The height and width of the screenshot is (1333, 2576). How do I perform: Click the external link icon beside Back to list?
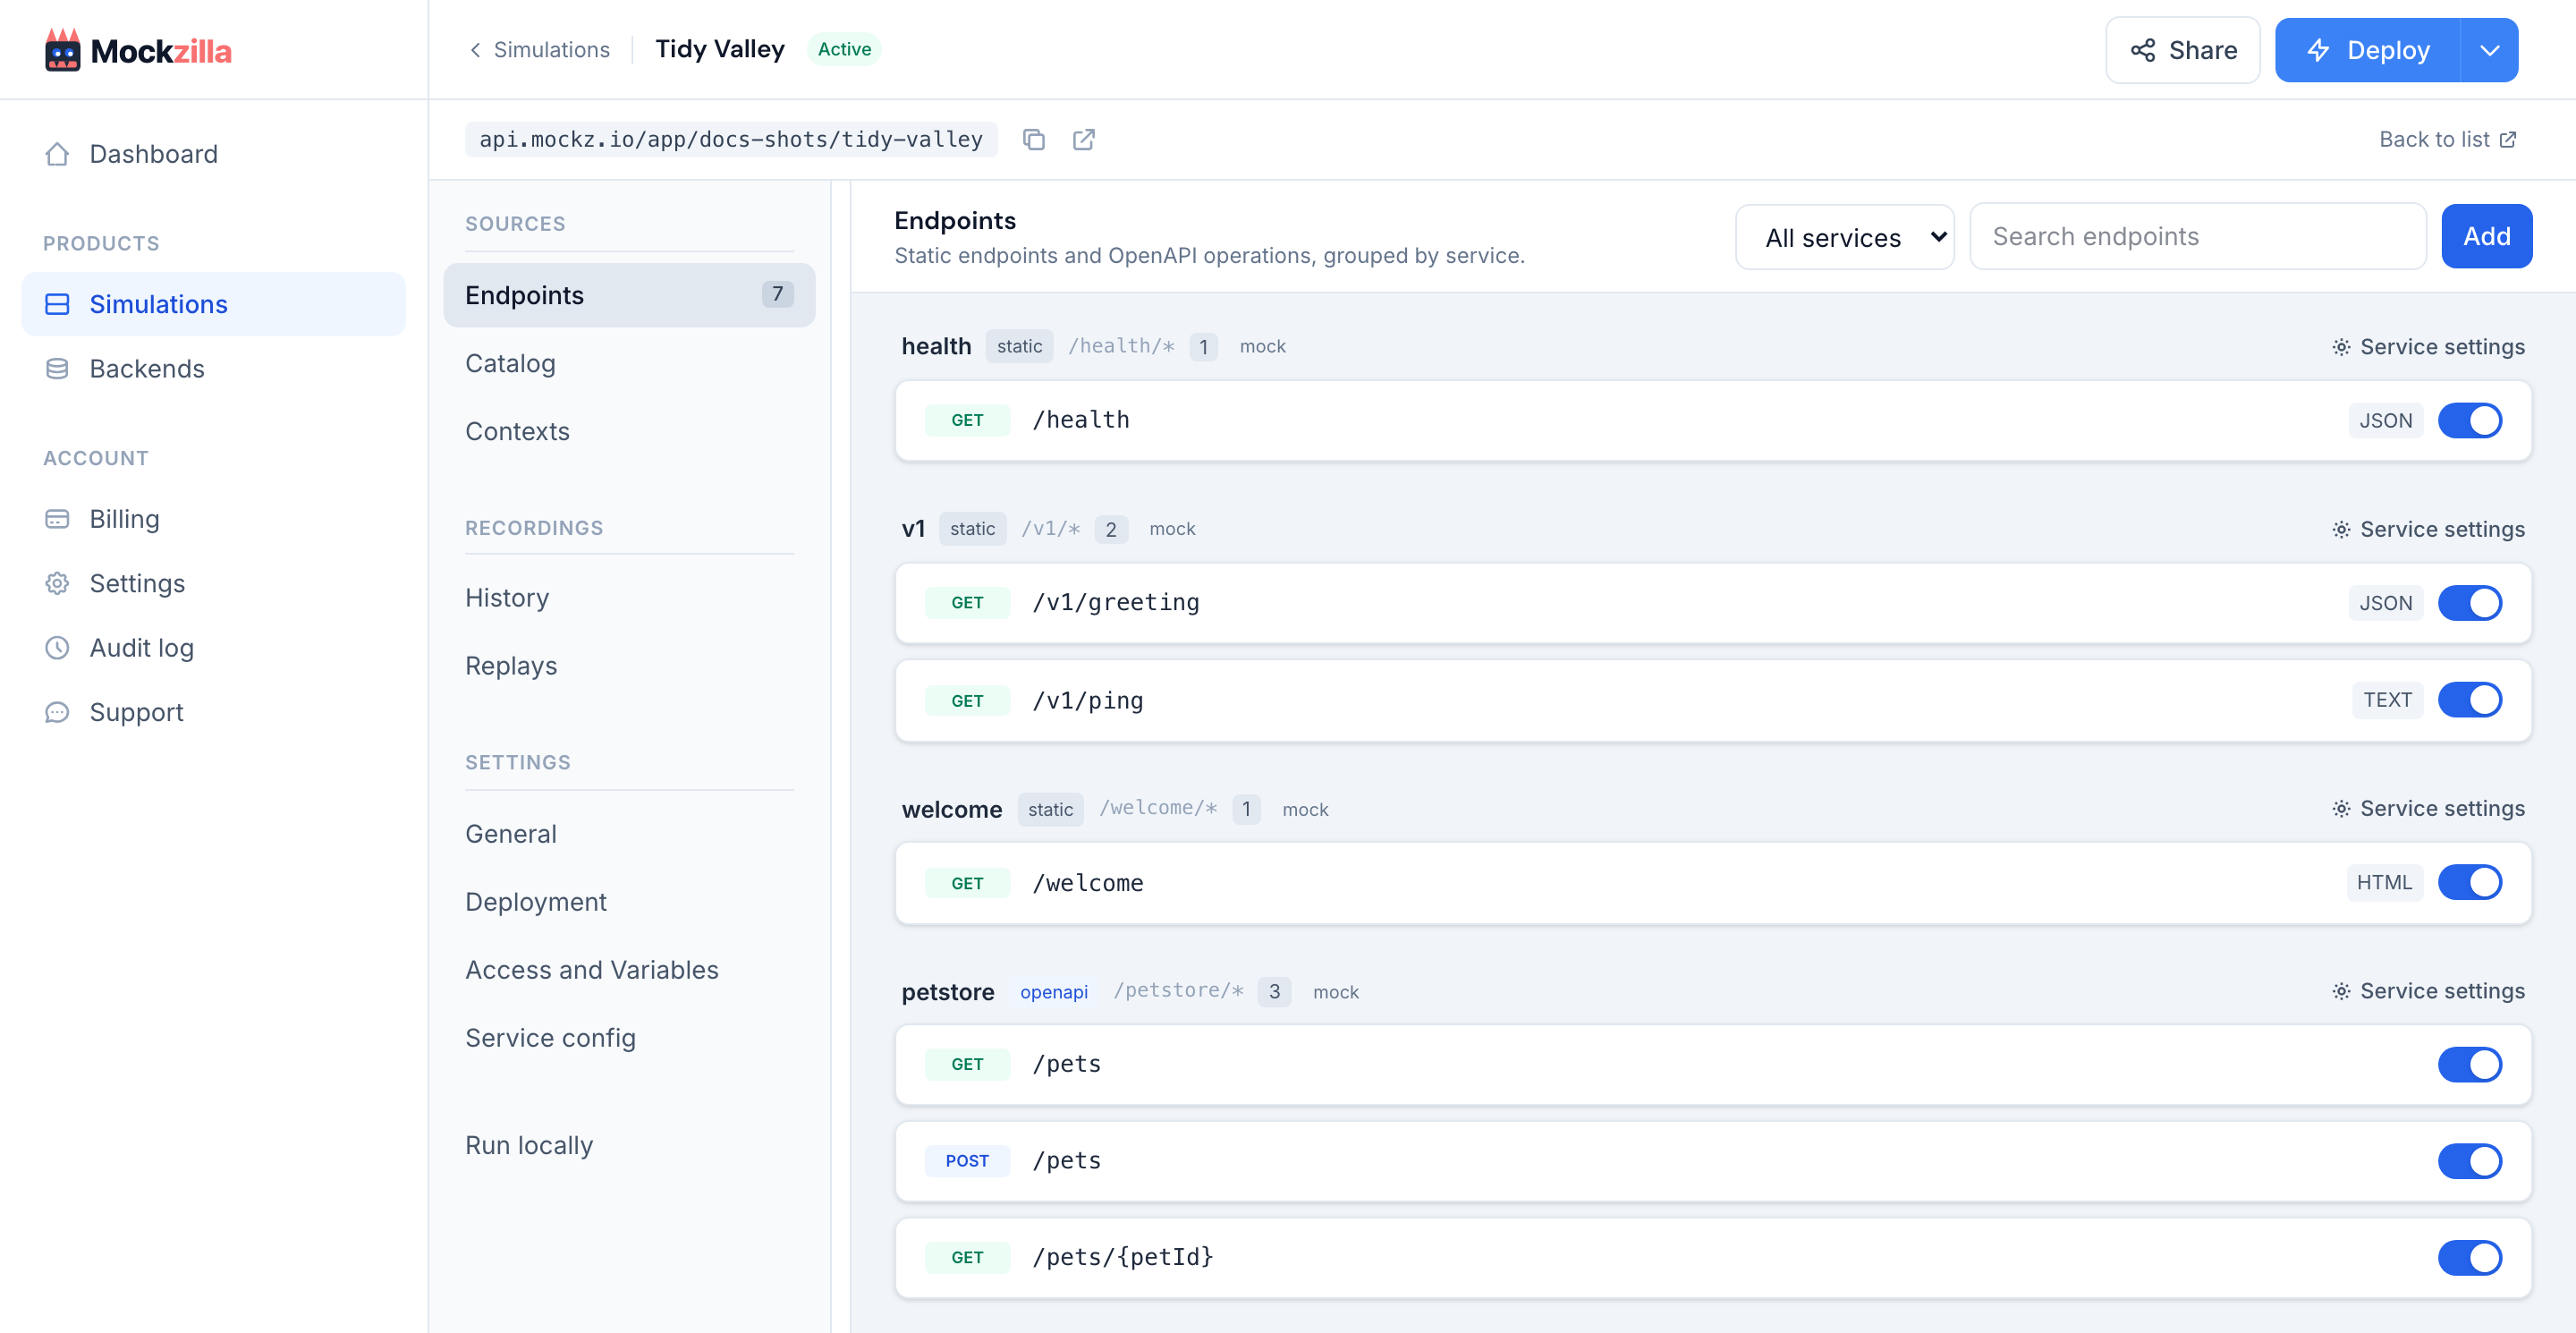click(2508, 139)
